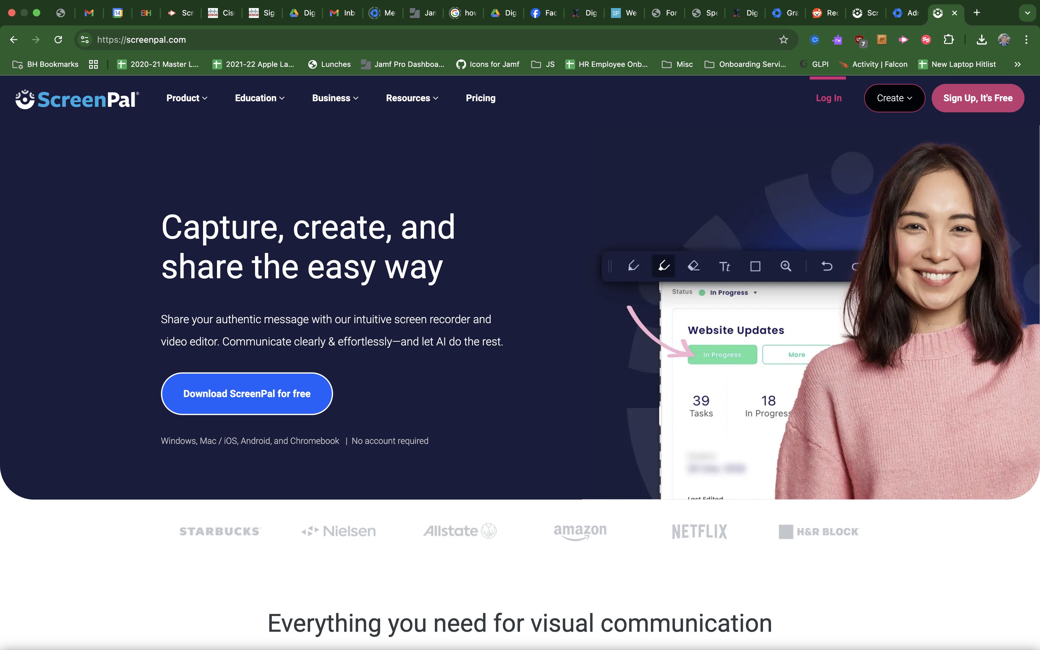Switch to the Google Calendar tab
1040x650 pixels.
[x=117, y=13]
